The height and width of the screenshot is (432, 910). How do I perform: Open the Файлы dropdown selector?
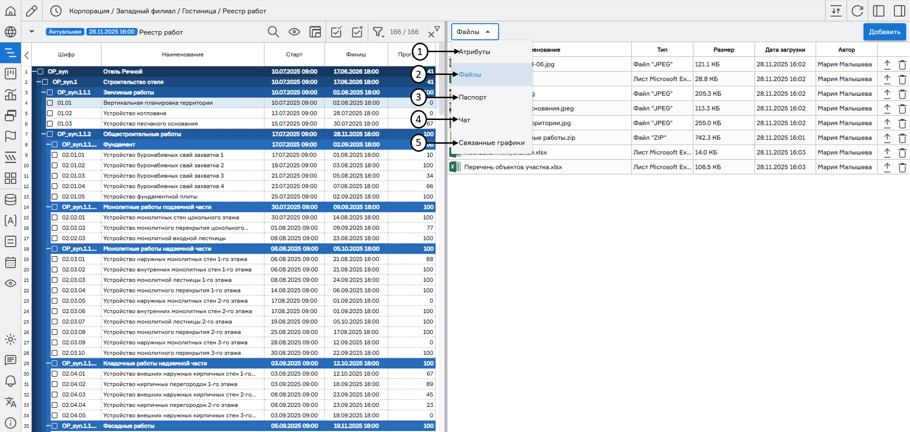474,32
